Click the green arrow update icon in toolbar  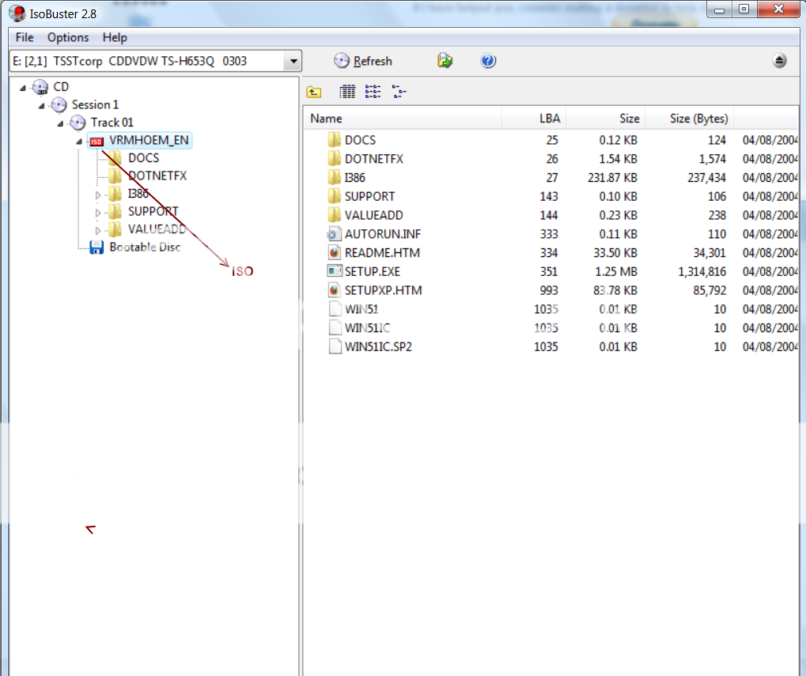click(445, 61)
